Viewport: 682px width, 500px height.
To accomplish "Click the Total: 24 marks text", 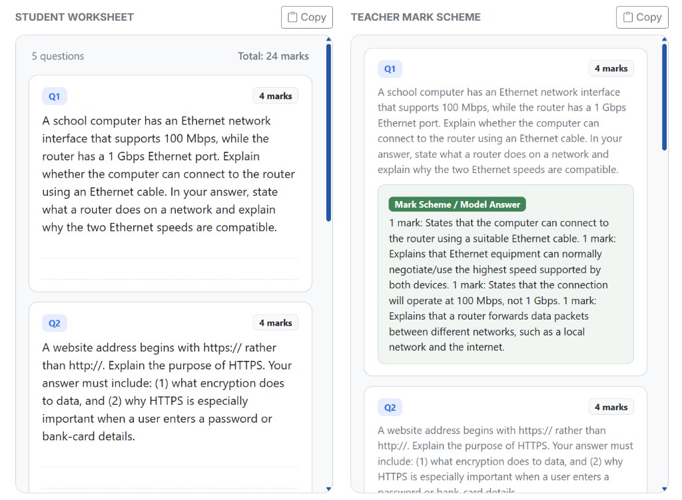I will tap(273, 56).
